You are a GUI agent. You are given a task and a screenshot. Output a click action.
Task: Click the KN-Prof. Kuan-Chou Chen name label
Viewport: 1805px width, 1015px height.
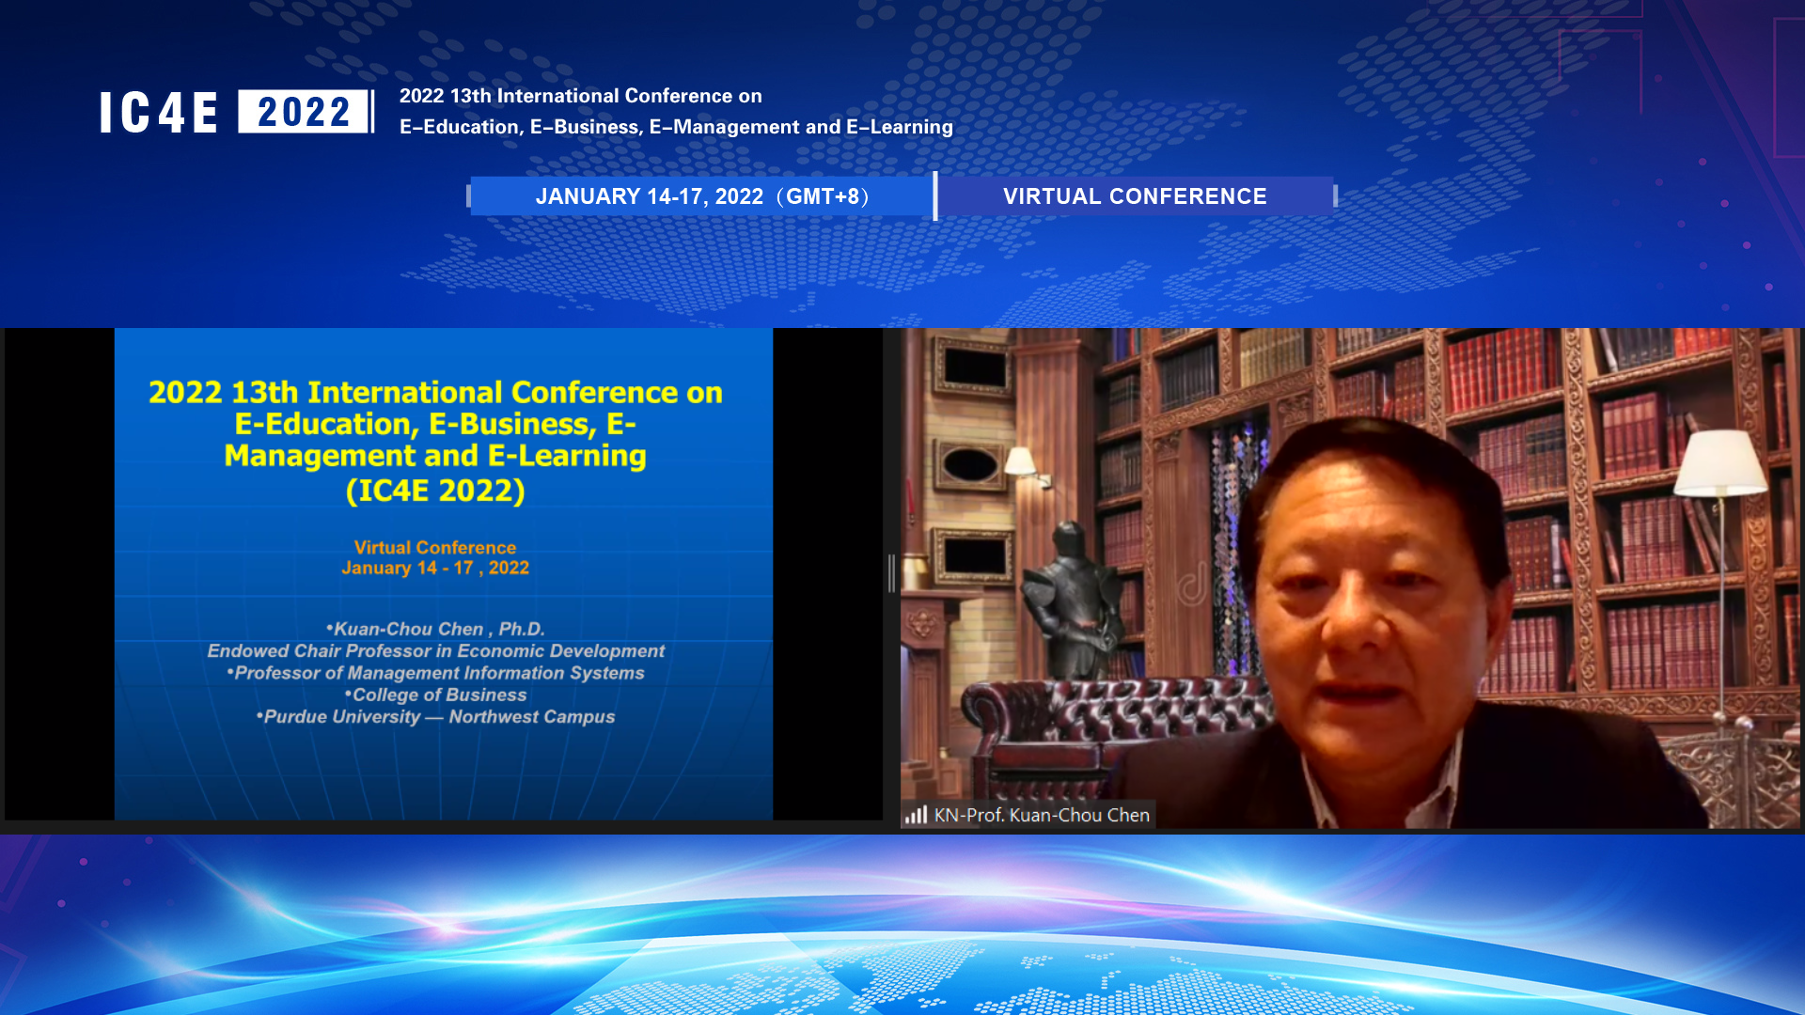(x=1042, y=815)
